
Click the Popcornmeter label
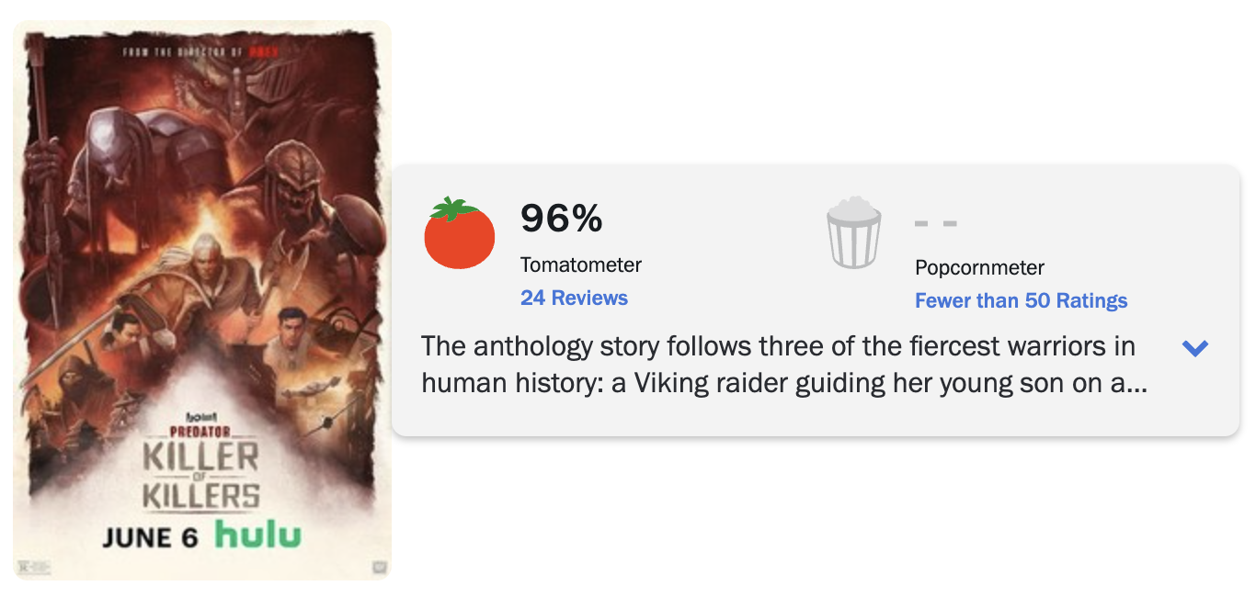(x=979, y=267)
